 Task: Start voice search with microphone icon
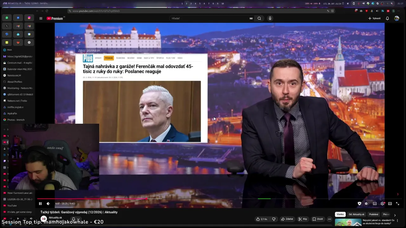270,18
